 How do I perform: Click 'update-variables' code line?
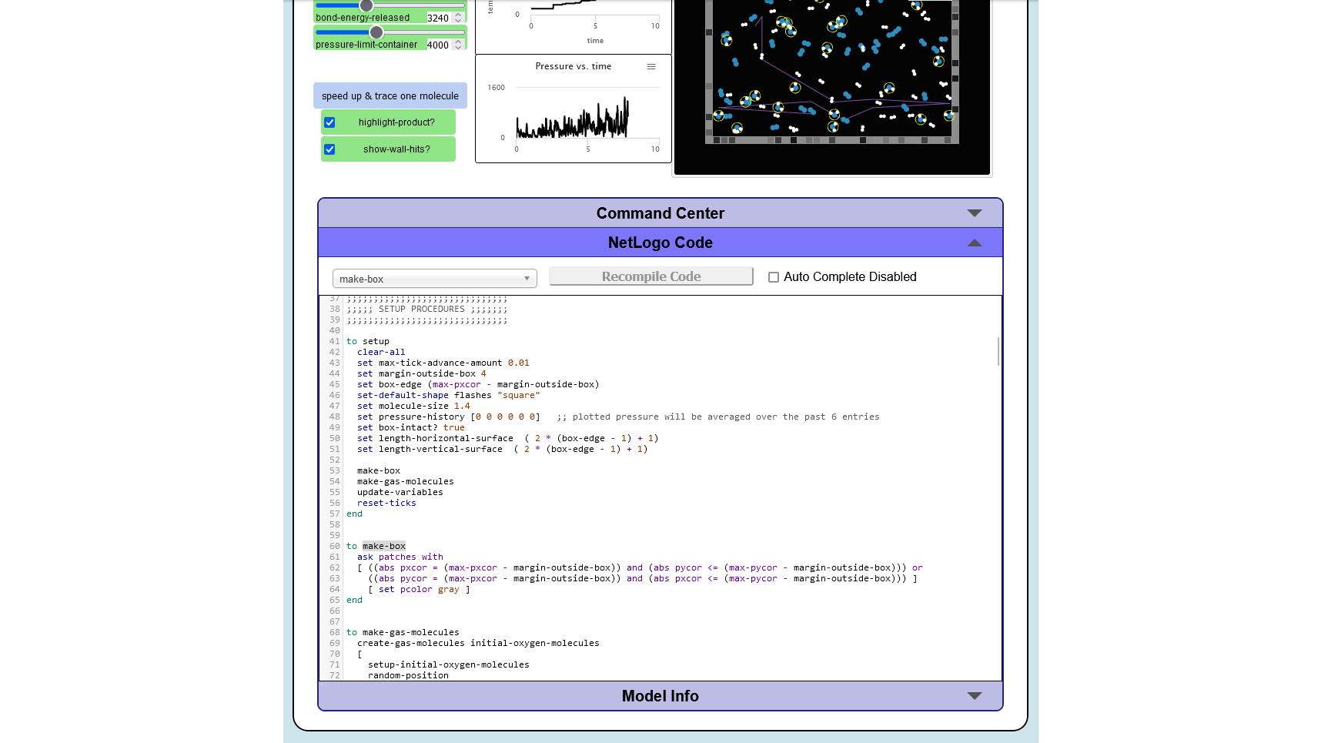coord(400,492)
